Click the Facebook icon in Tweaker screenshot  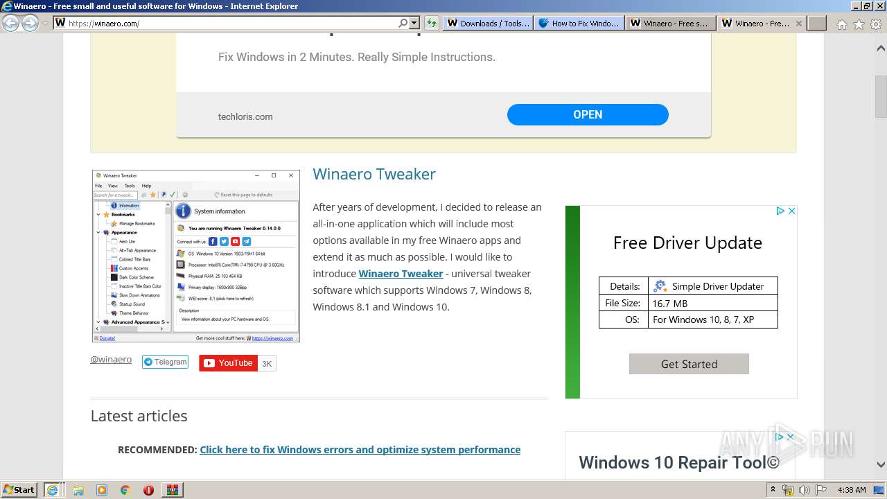point(213,241)
